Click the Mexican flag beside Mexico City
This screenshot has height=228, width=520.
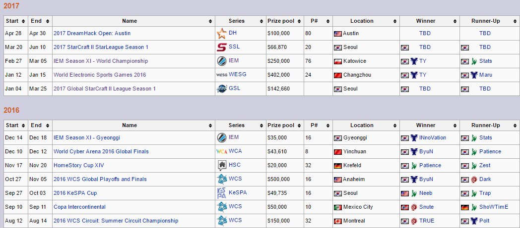tap(338, 208)
